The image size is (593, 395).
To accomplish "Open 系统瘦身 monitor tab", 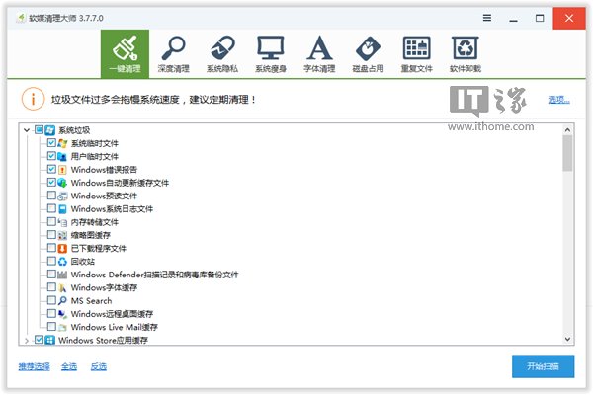I will tap(271, 54).
